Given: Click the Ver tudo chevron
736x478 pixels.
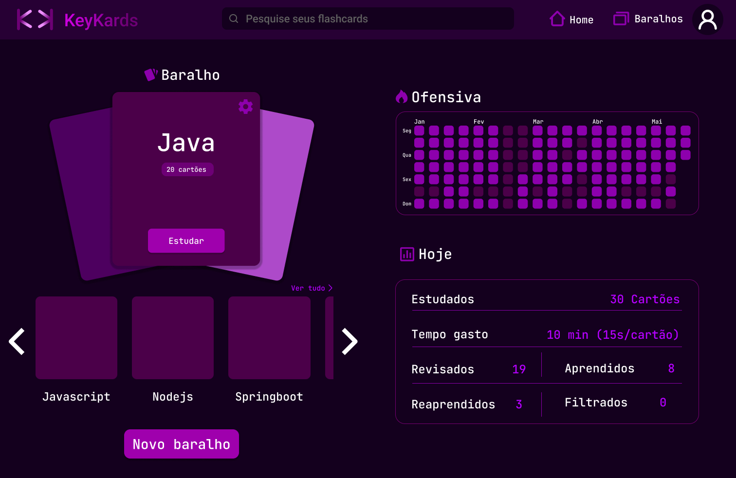Looking at the screenshot, I should tap(331, 288).
